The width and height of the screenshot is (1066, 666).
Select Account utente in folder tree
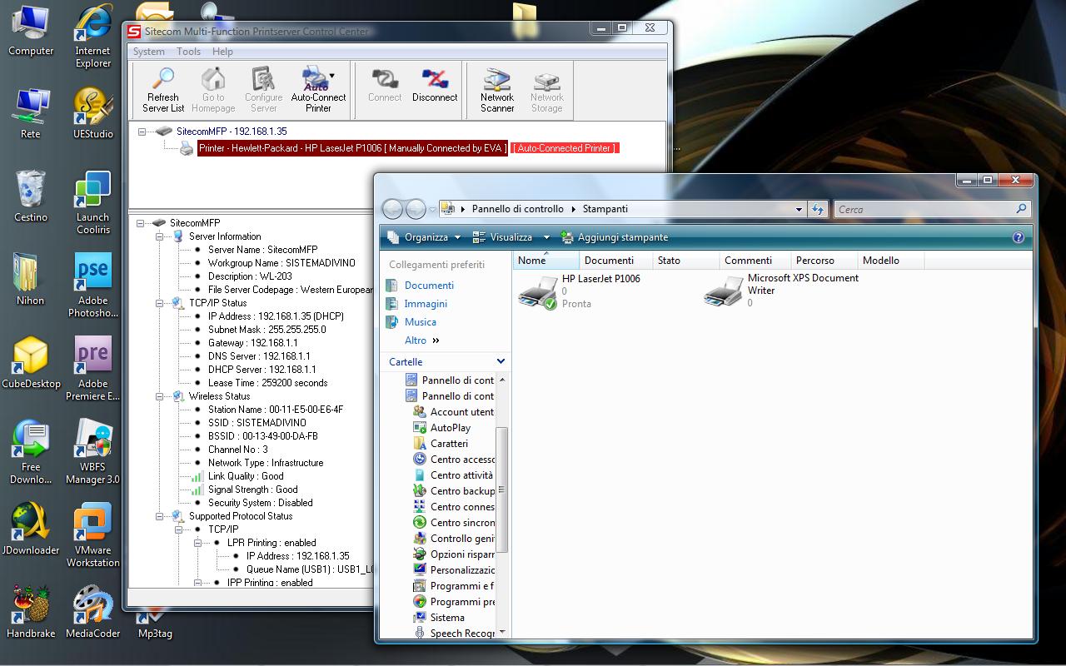tap(453, 412)
